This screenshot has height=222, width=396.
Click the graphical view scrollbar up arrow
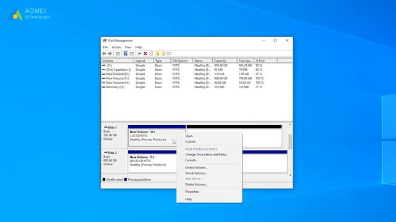pyautogui.click(x=290, y=125)
